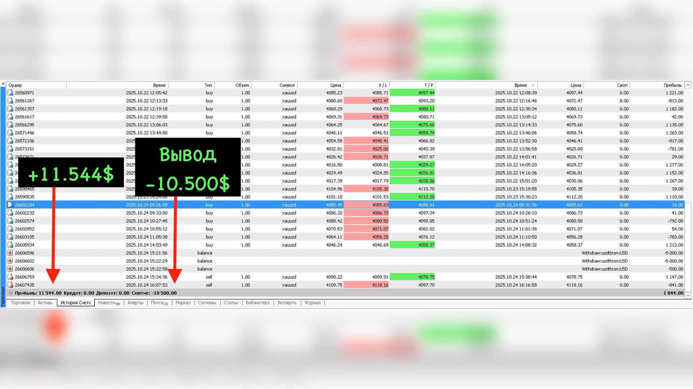Click the balance icon for 26606596
The image size is (693, 389).
pos(10,253)
